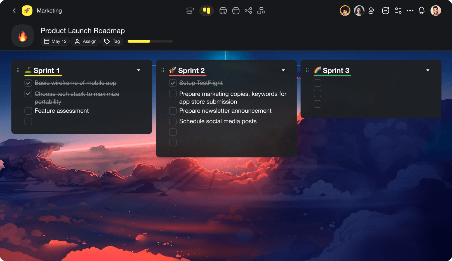Switch to the calendar view

(x=223, y=11)
